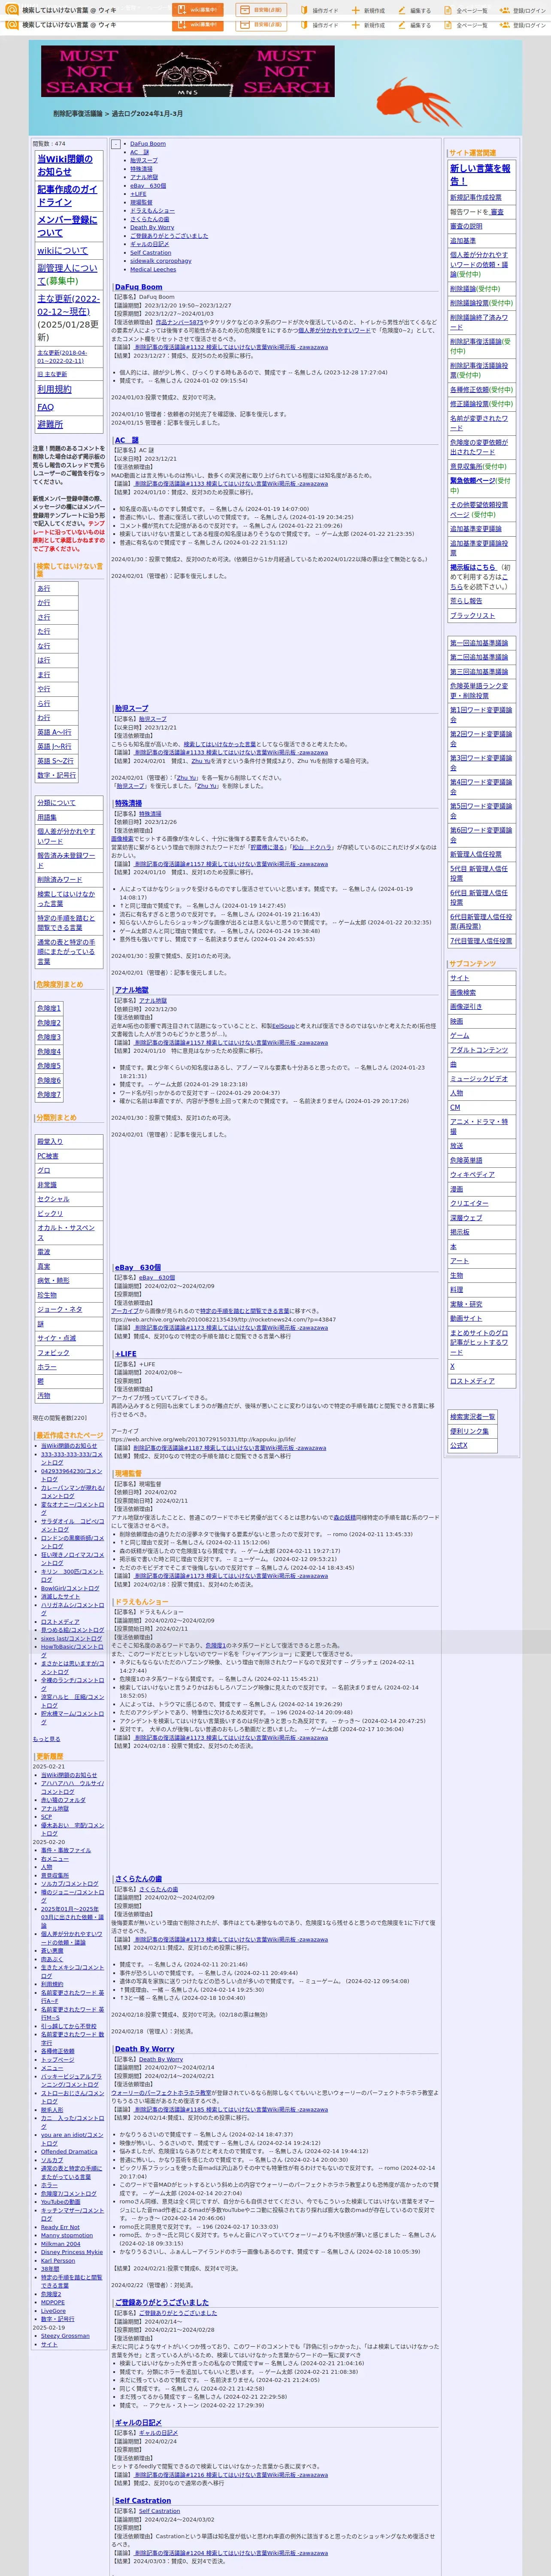Open 新規記事作成投票 link

476,198
